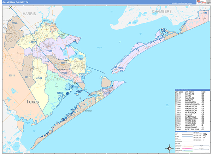Click the publisher logo in top-right corner

(x=203, y=4)
